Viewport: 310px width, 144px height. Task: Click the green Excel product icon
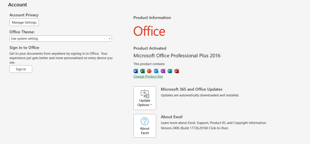[x=143, y=71]
